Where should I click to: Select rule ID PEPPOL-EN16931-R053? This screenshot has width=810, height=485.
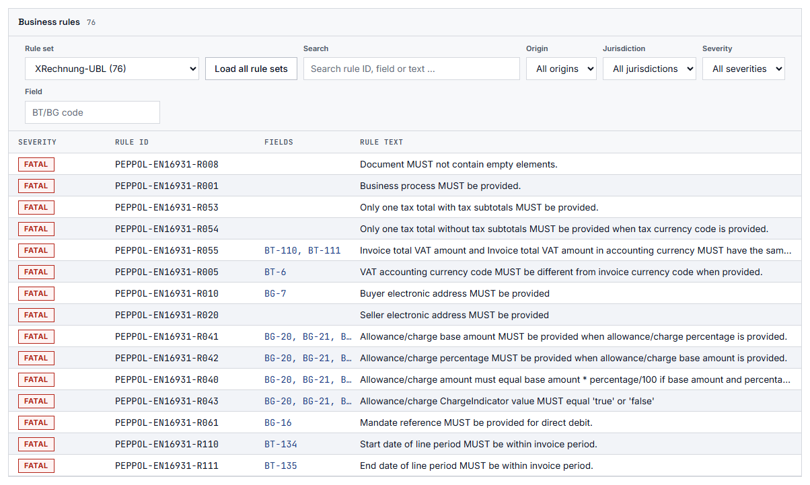pyautogui.click(x=167, y=207)
